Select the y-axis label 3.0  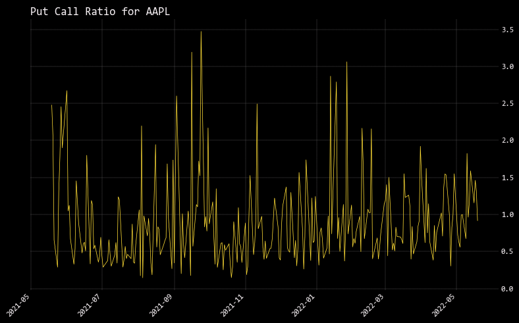point(507,67)
